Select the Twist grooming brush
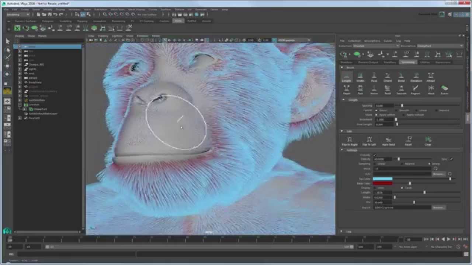The width and height of the screenshot is (472, 265). pyautogui.click(x=388, y=90)
